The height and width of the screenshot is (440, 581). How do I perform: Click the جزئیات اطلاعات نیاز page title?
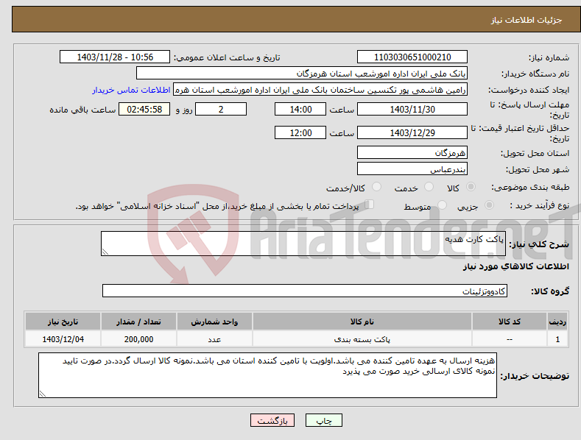coord(527,20)
